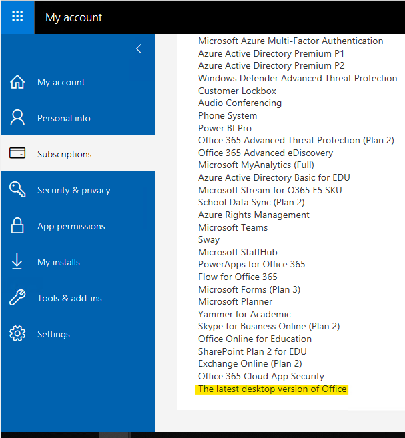Image resolution: width=405 pixels, height=438 pixels.
Task: Click the My account header title
Action: point(74,17)
